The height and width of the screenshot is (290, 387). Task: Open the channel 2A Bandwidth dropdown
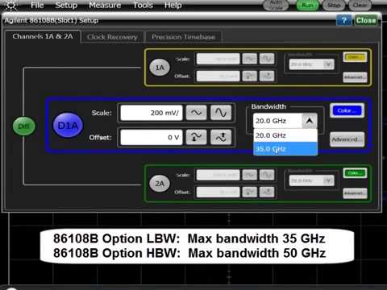[312, 180]
